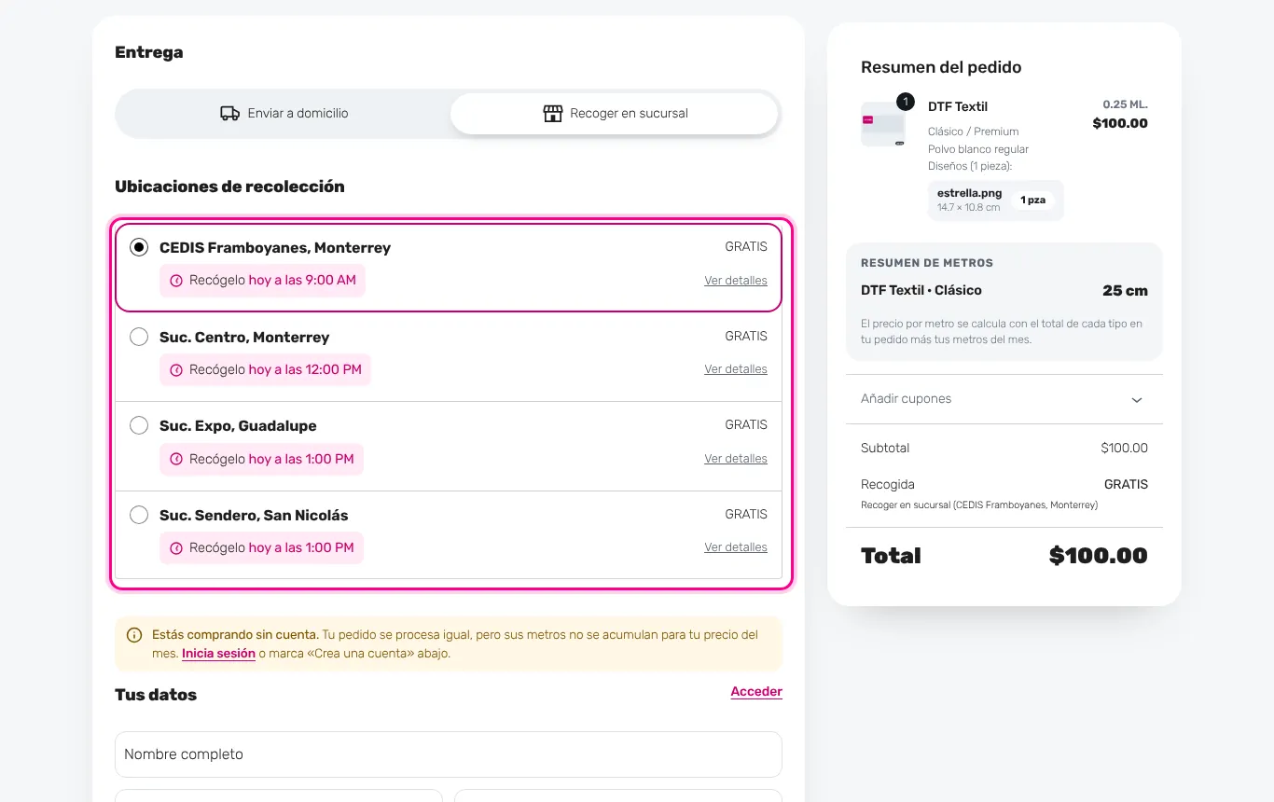Image resolution: width=1274 pixels, height=802 pixels.
Task: Click the Clásico / Premium variant text
Action: (x=973, y=131)
